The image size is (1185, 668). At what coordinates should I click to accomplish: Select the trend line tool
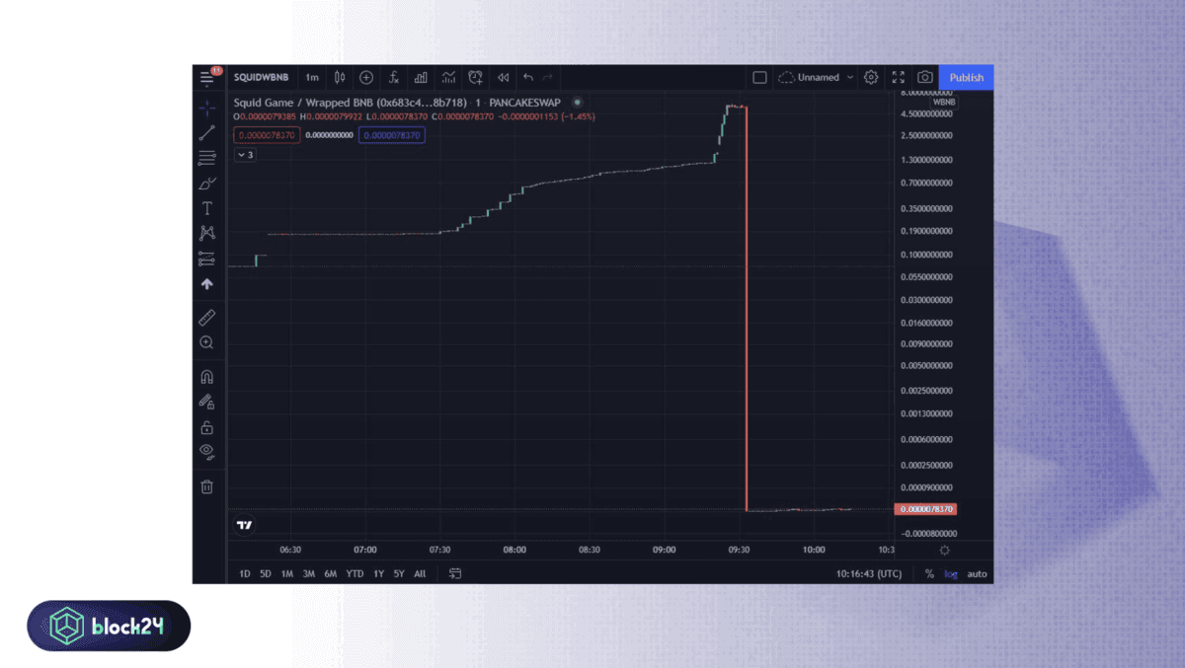click(x=206, y=132)
